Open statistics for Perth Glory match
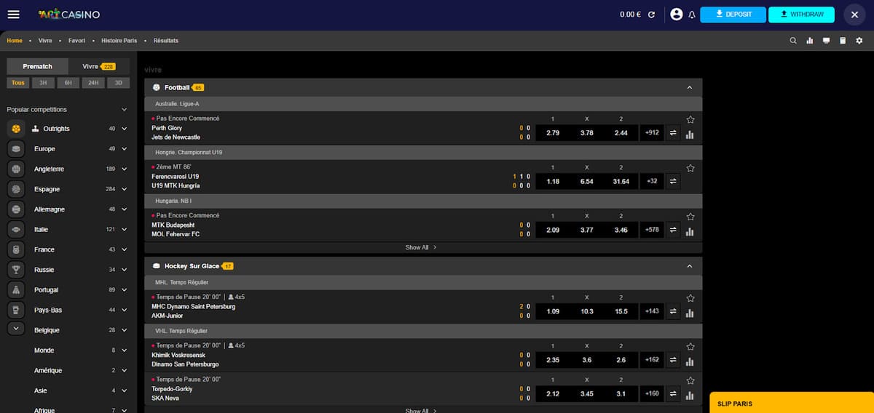Screen dimensions: 874x413 click(690, 135)
